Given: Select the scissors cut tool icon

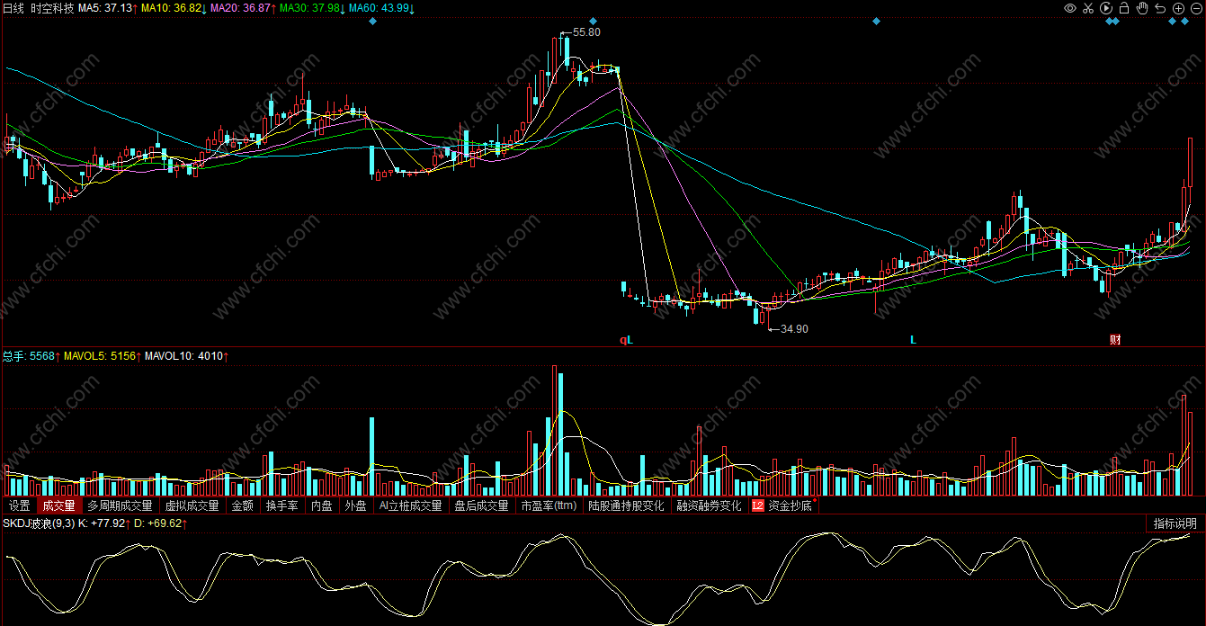Looking at the screenshot, I should (1088, 8).
